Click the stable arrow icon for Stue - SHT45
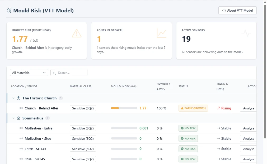 coord(218,159)
